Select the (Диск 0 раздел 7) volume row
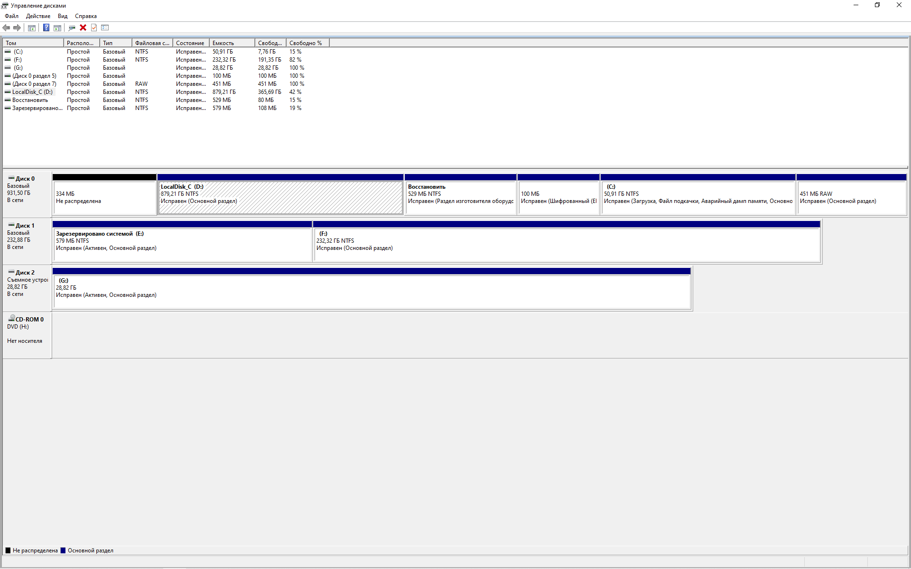 (166, 84)
